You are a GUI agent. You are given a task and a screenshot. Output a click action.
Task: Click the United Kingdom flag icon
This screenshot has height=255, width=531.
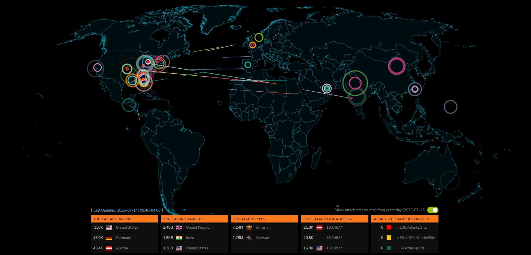pyautogui.click(x=179, y=228)
